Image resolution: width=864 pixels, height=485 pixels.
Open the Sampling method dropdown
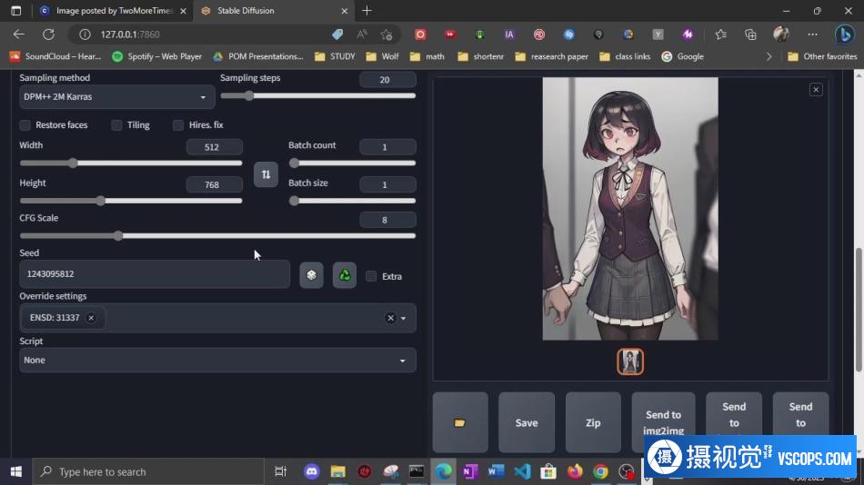click(116, 97)
